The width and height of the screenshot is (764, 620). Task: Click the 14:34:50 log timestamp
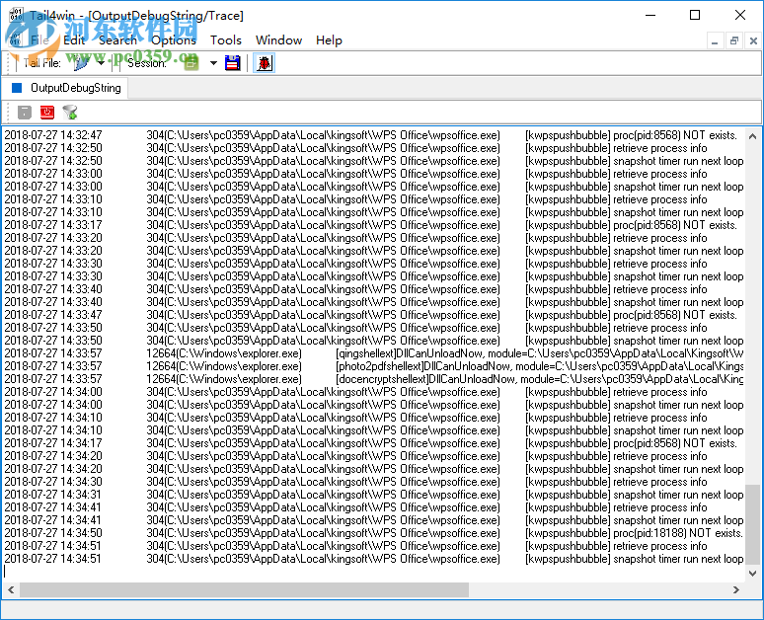[53, 533]
